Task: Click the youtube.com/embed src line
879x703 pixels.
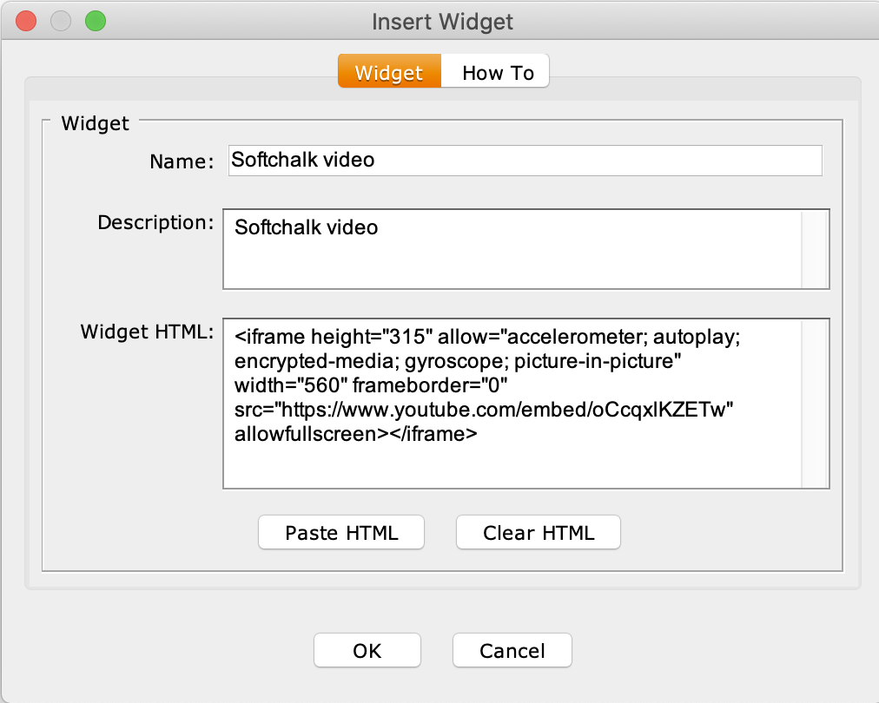Action: (484, 410)
